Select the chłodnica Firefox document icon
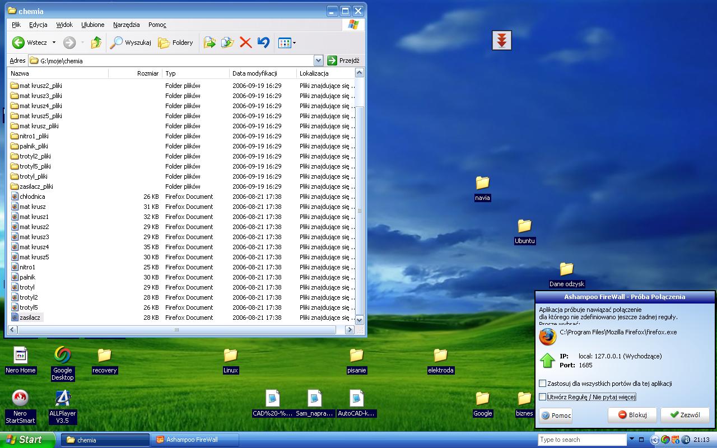 click(x=15, y=197)
